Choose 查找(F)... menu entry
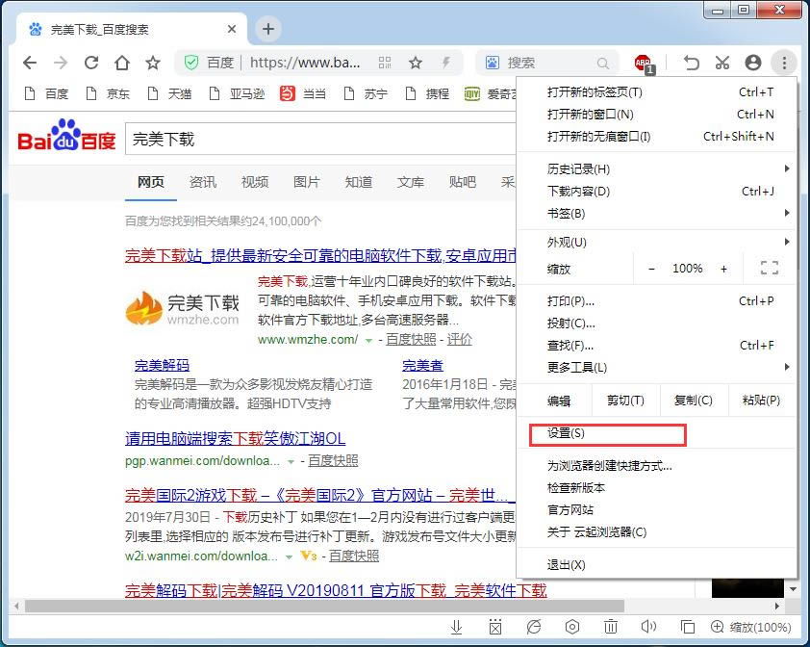Screen dimensions: 810x647 [656, 345]
